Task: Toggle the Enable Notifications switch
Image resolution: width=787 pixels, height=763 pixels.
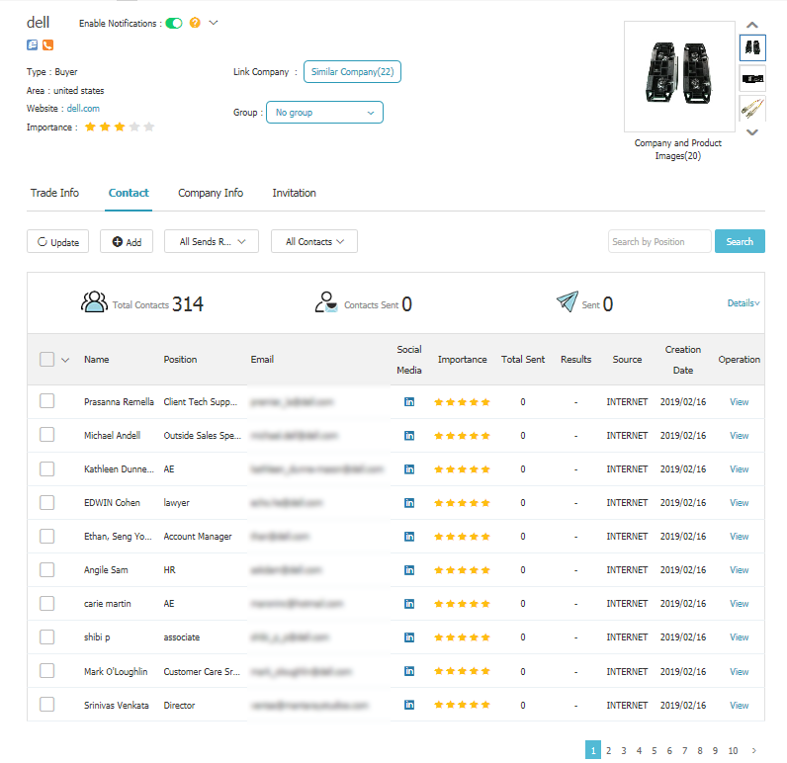Action: (174, 23)
